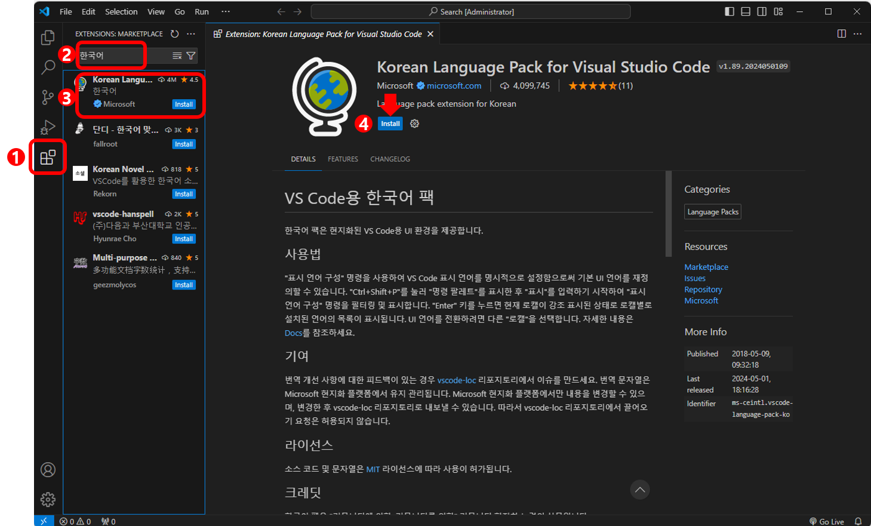871x526 pixels.
Task: Click the ports indicator in status bar
Action: pos(109,521)
